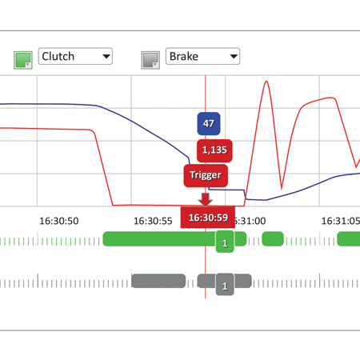Click the red Trigger label
This screenshot has width=360, height=360.
206,175
